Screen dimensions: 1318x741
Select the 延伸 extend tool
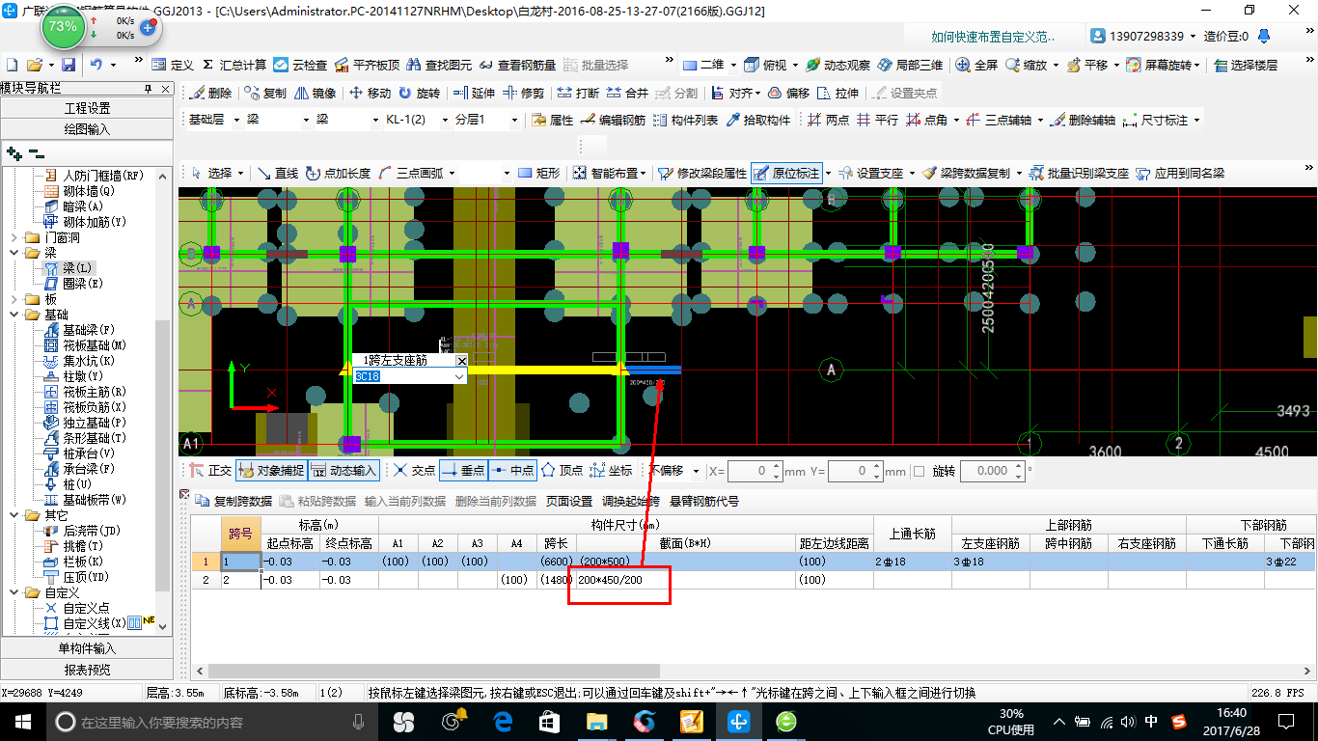pos(474,94)
